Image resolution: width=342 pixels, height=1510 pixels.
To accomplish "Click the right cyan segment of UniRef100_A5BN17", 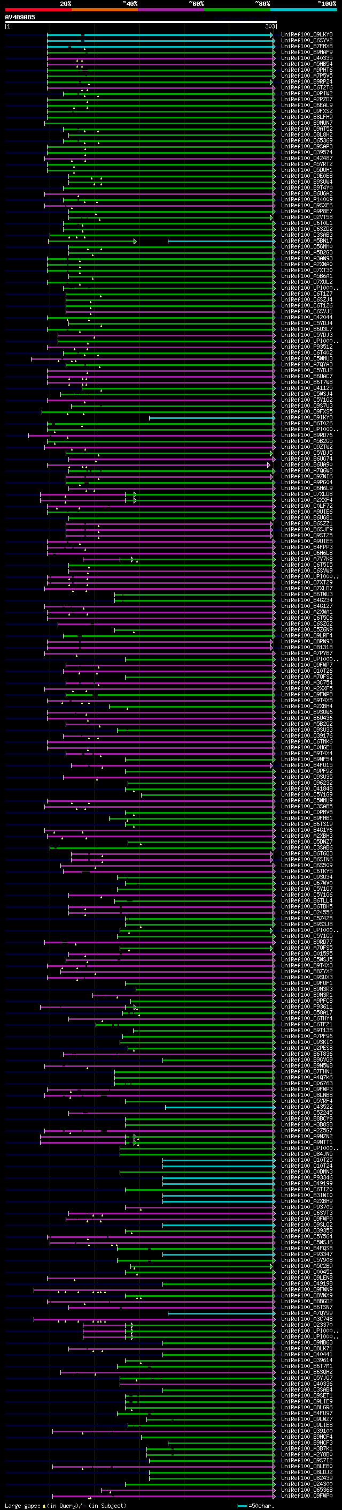I will pos(221,241).
